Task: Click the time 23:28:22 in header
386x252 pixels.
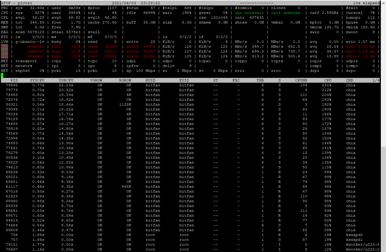Action: (x=150, y=3)
